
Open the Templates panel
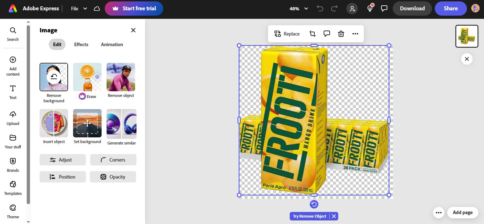point(13,187)
